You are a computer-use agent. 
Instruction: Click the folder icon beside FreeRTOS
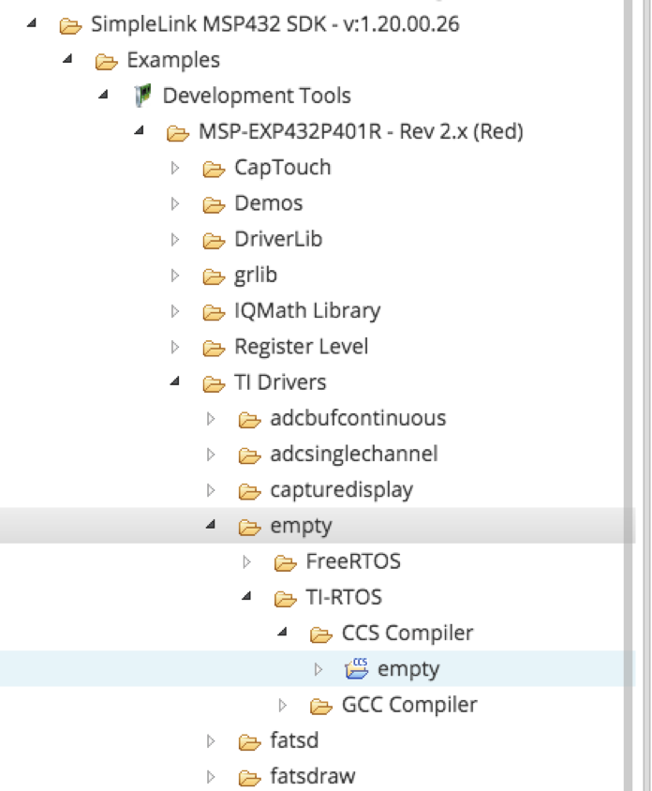click(286, 560)
